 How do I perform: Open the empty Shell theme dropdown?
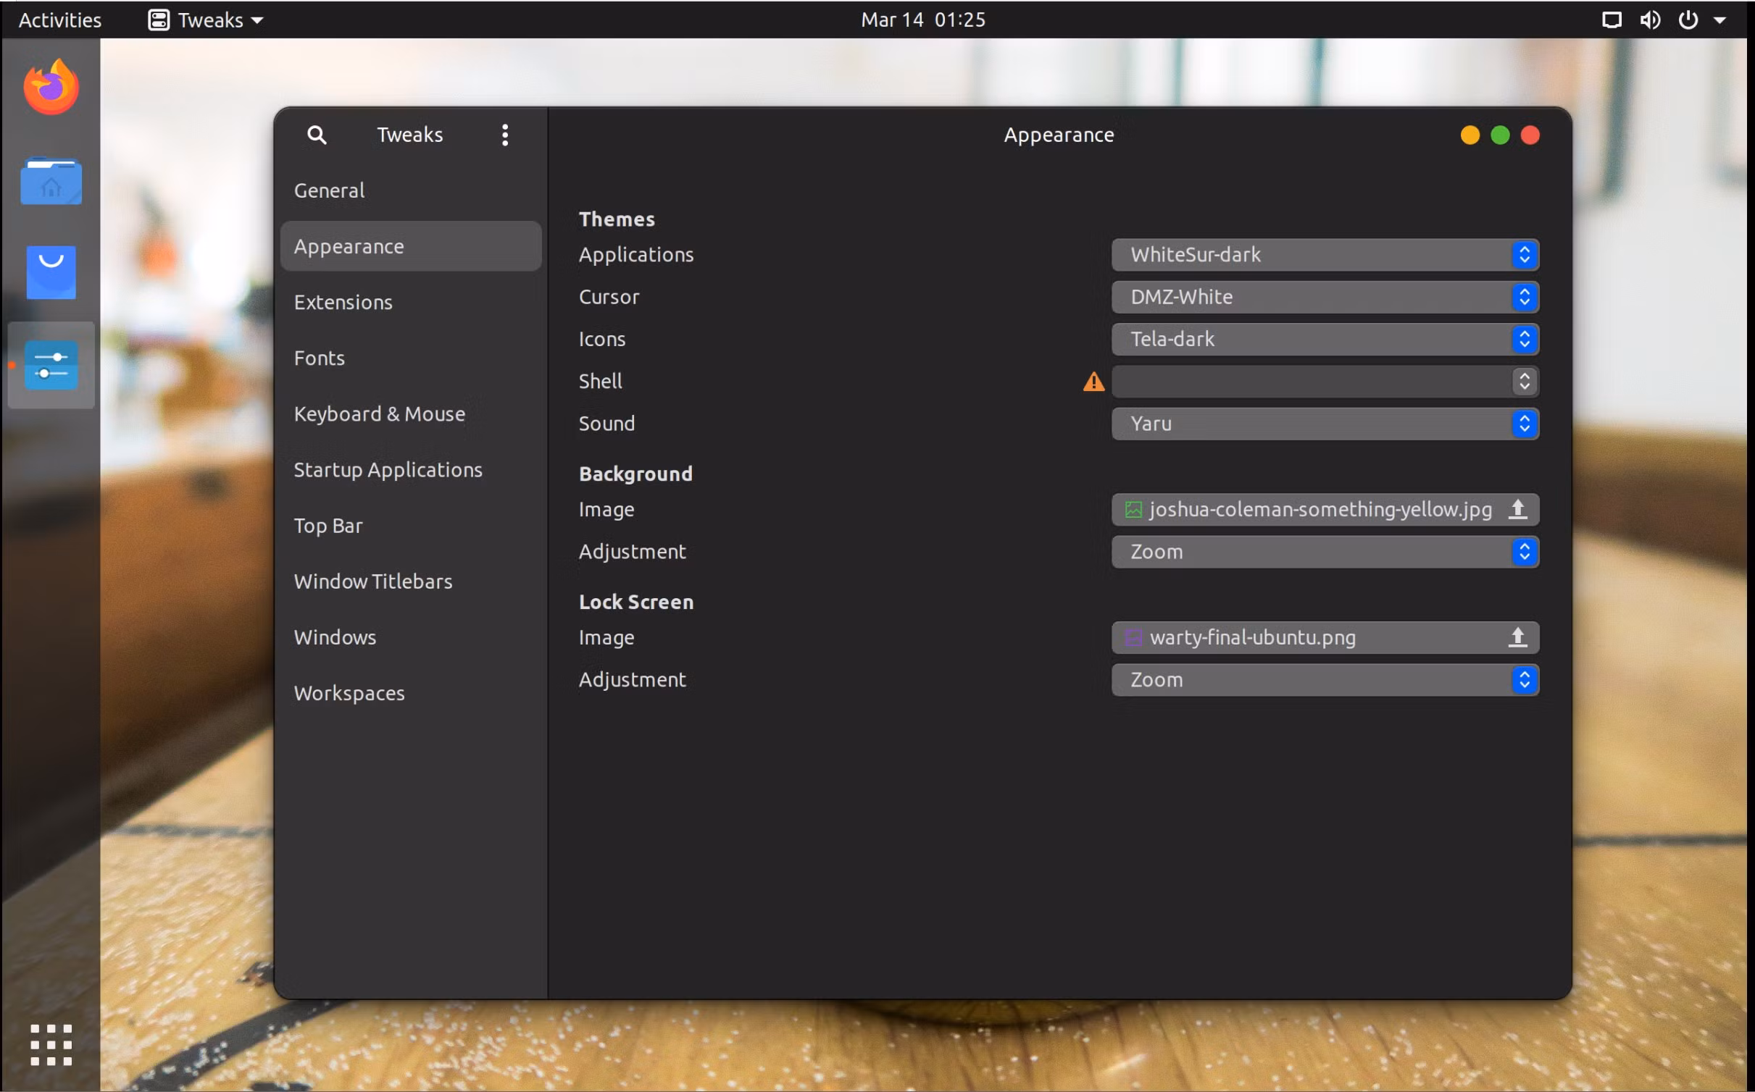point(1325,382)
